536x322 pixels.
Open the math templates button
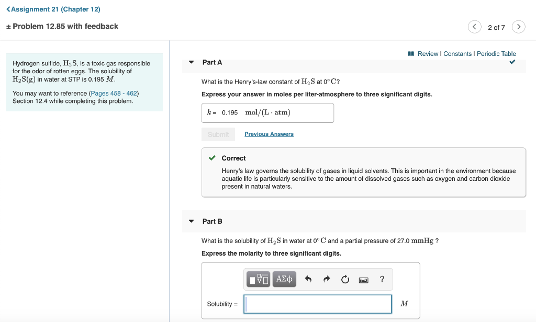coord(258,279)
